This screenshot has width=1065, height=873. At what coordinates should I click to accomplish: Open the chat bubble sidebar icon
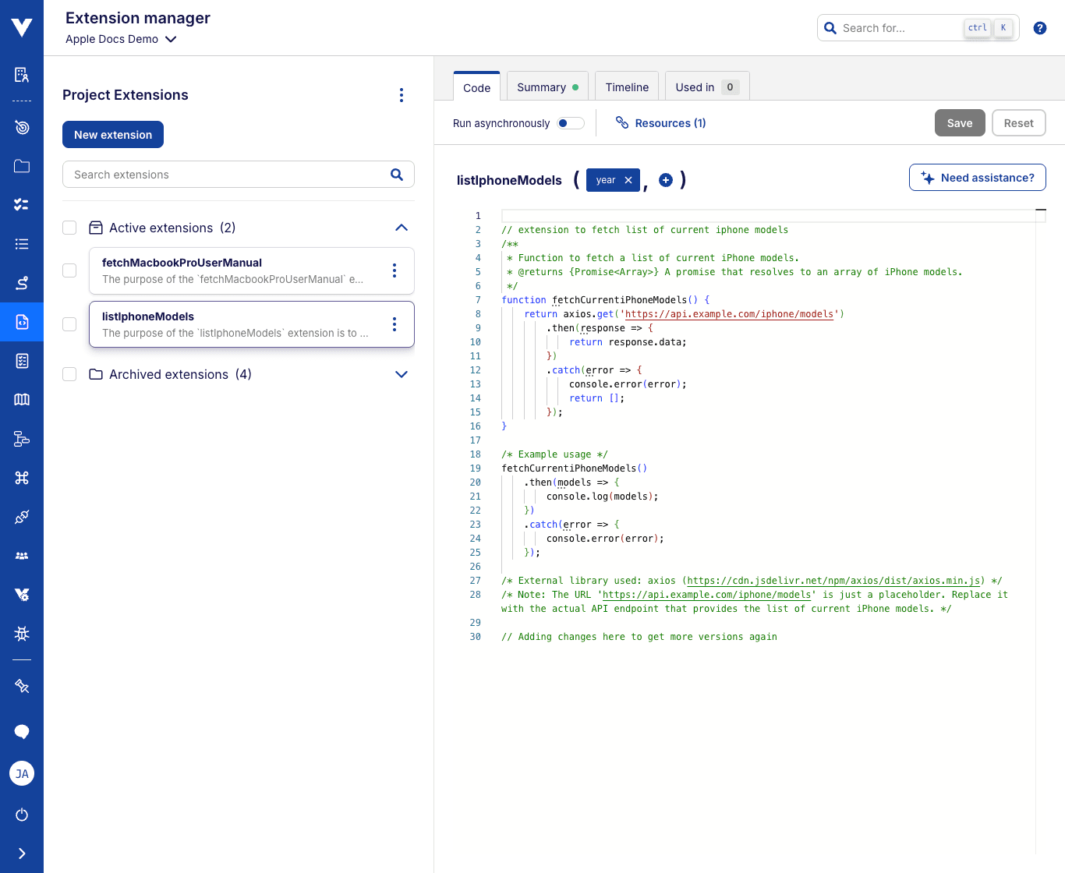(x=22, y=731)
